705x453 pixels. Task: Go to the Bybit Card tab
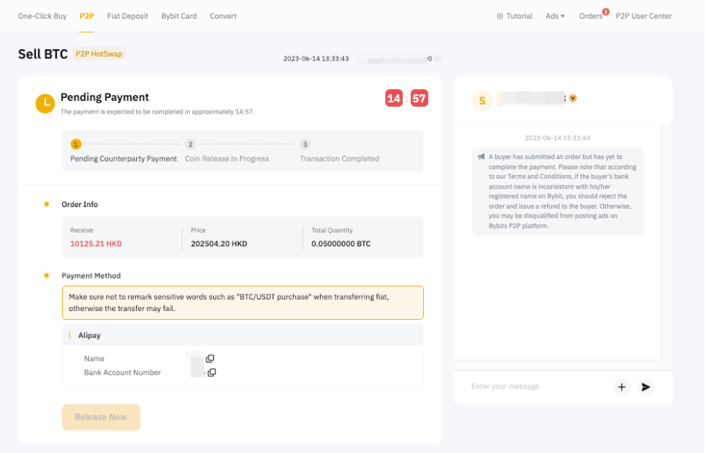[x=179, y=16]
